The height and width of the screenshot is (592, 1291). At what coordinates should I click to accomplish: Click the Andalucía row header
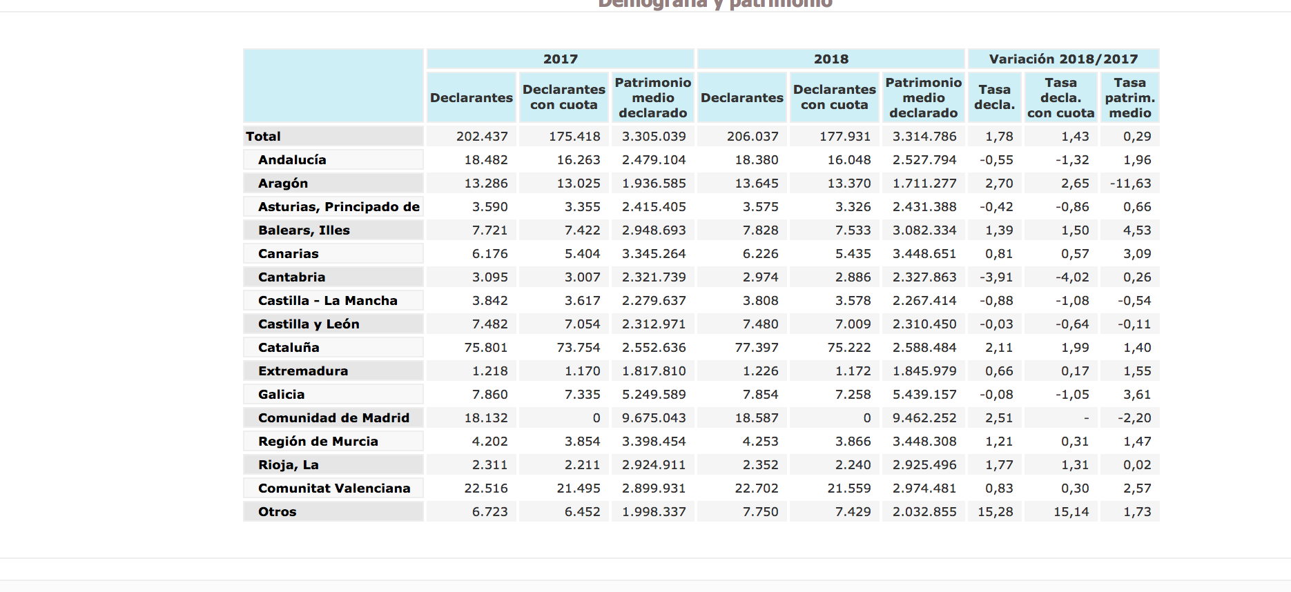click(x=292, y=160)
